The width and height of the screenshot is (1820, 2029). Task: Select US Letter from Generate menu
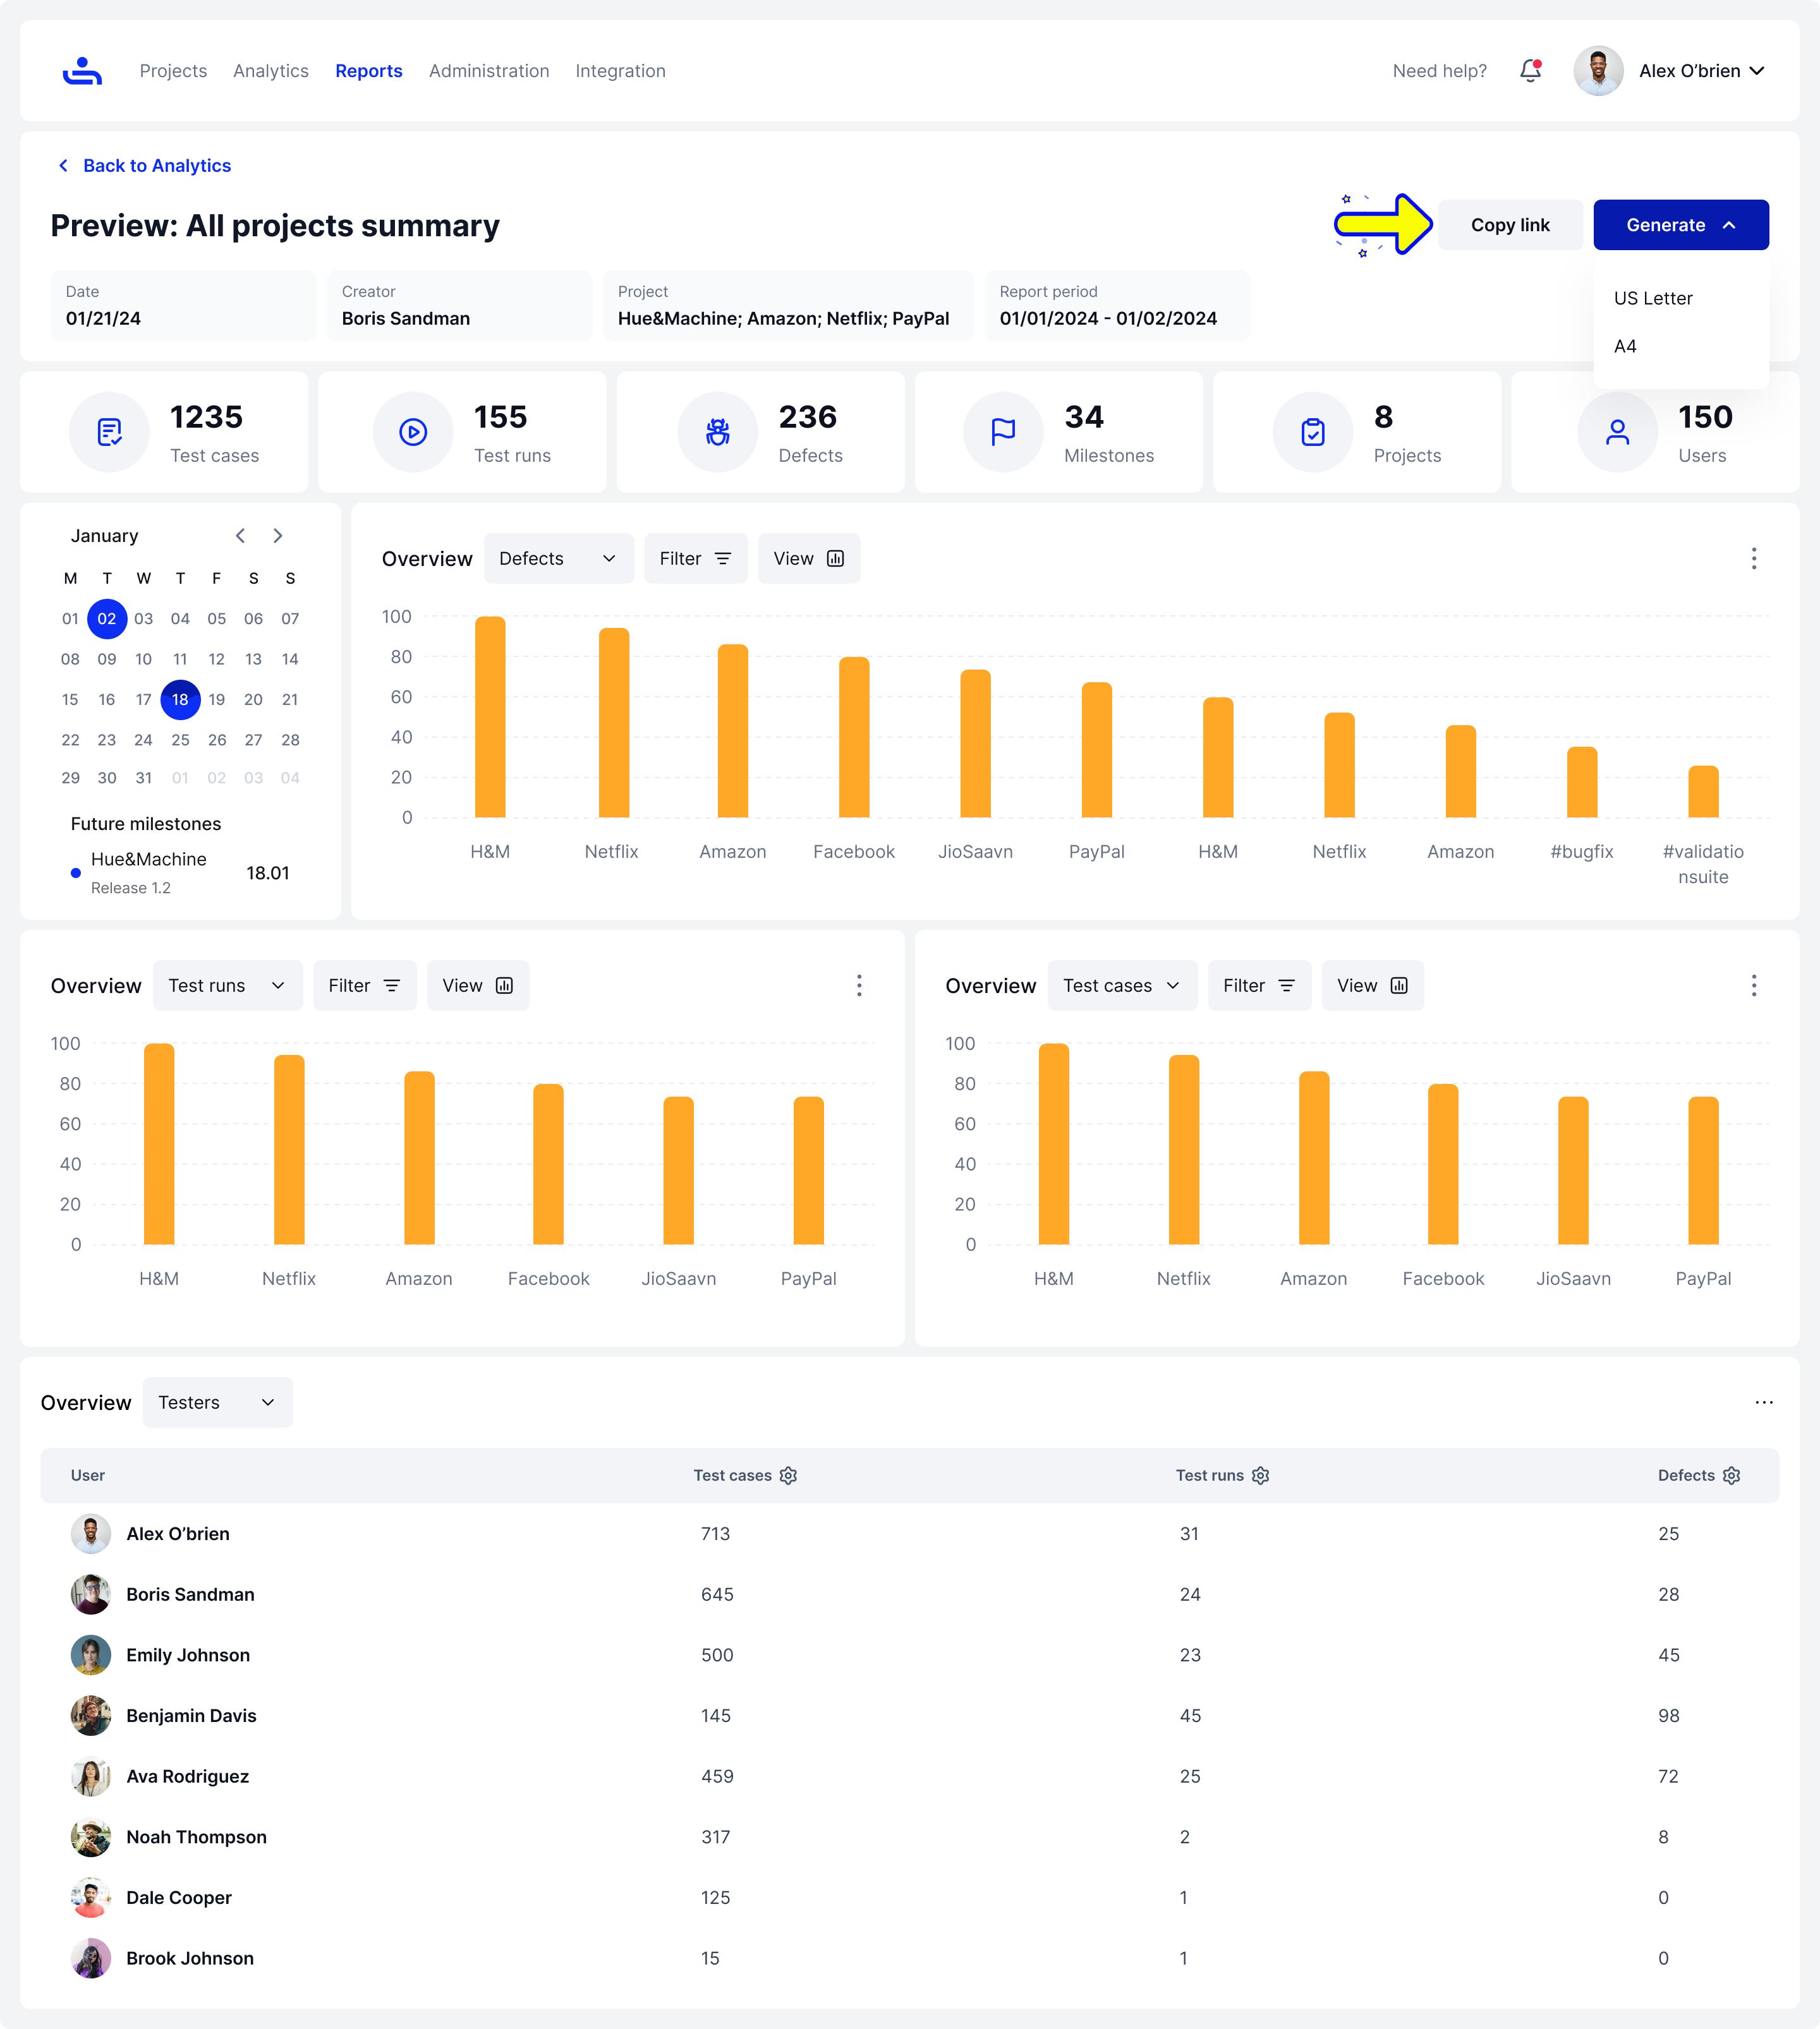tap(1652, 298)
